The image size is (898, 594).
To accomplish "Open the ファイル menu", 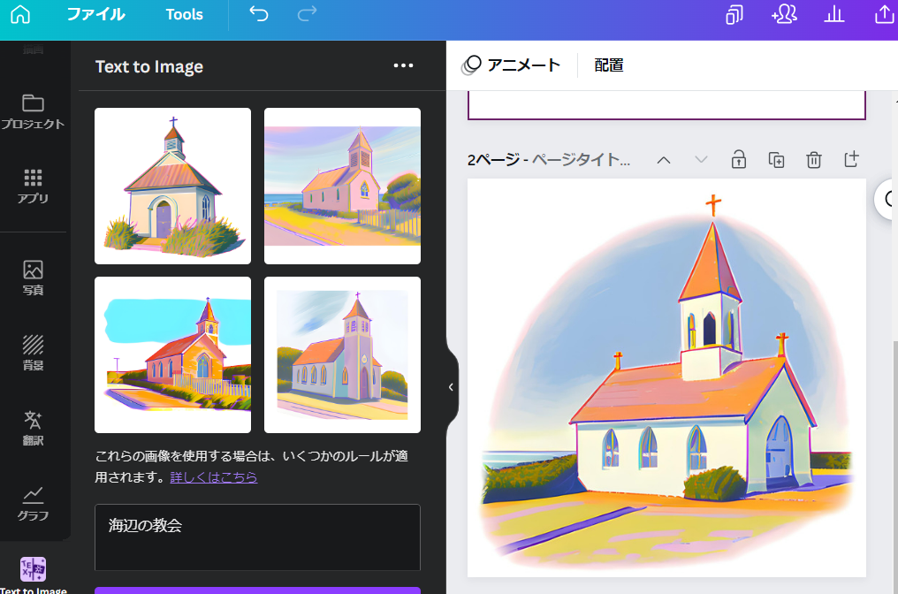I will (x=96, y=14).
